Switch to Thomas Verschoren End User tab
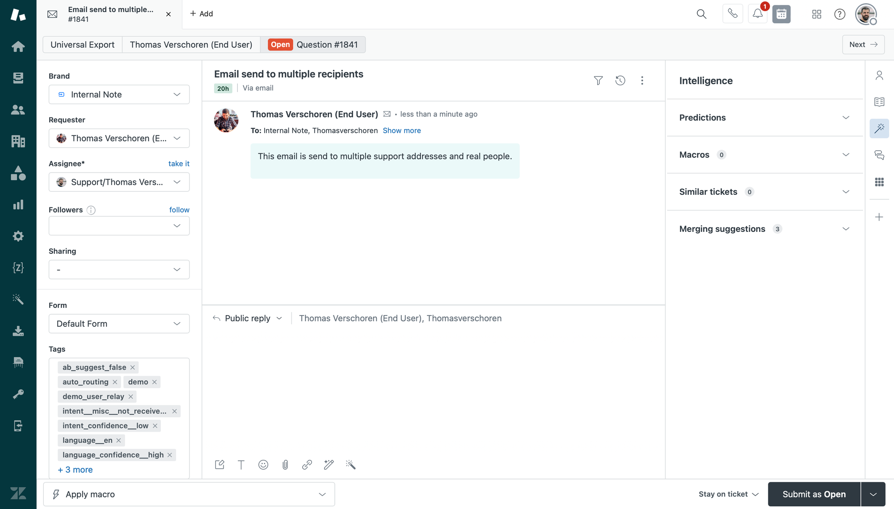Image resolution: width=894 pixels, height=509 pixels. pyautogui.click(x=191, y=45)
